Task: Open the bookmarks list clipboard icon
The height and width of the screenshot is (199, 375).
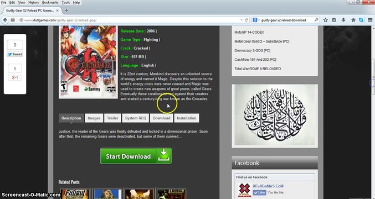Action: click(334, 20)
